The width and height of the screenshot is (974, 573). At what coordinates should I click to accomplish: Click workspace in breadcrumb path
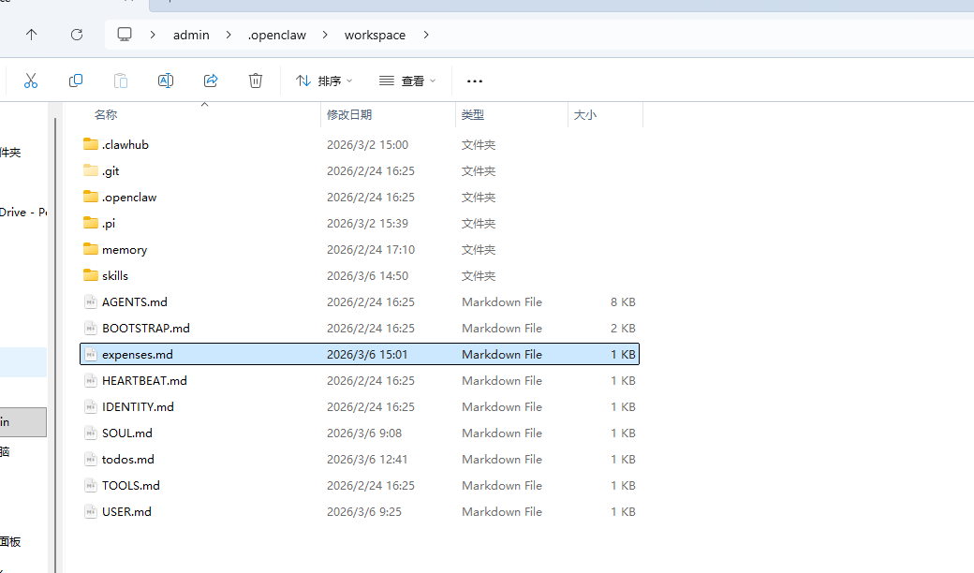point(376,35)
